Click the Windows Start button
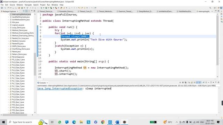Viewport: 223px width, 125px height. (x=3, y=122)
